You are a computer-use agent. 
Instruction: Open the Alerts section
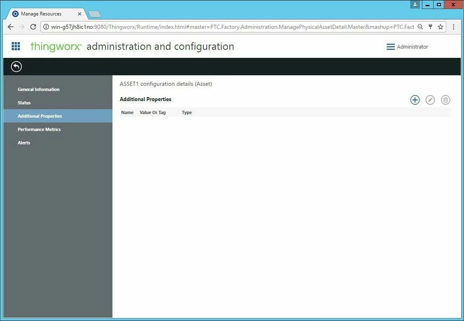click(x=24, y=142)
